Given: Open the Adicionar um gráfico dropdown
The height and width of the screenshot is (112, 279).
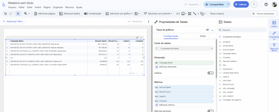Looking at the screenshot, I should [x=119, y=13].
